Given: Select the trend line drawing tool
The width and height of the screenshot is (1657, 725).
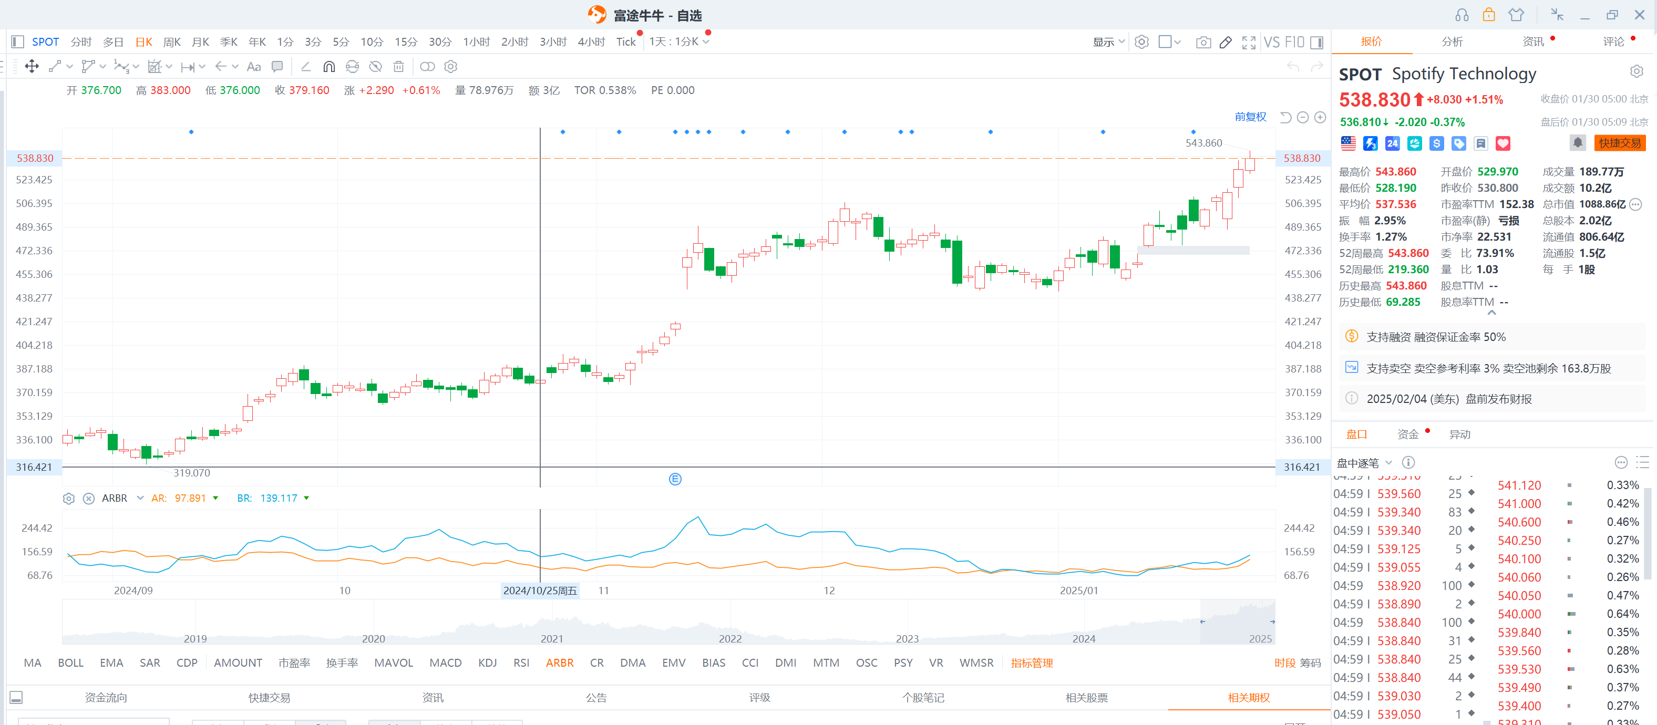Looking at the screenshot, I should tap(55, 66).
